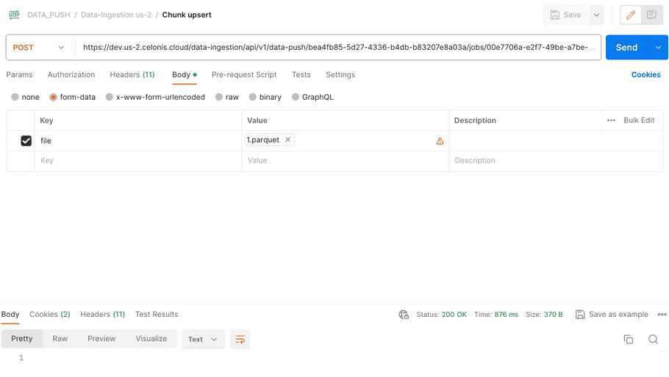The image size is (669, 377).
Task: Remove the 1.parquet file with X
Action: pyautogui.click(x=287, y=140)
